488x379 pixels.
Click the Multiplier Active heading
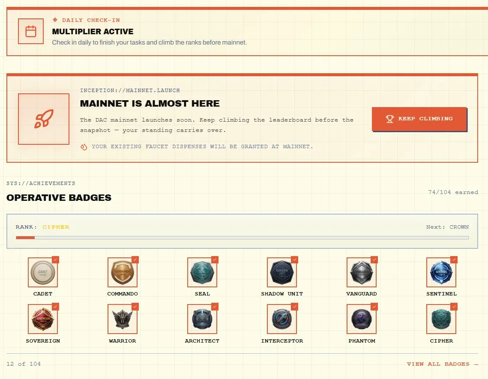click(93, 31)
